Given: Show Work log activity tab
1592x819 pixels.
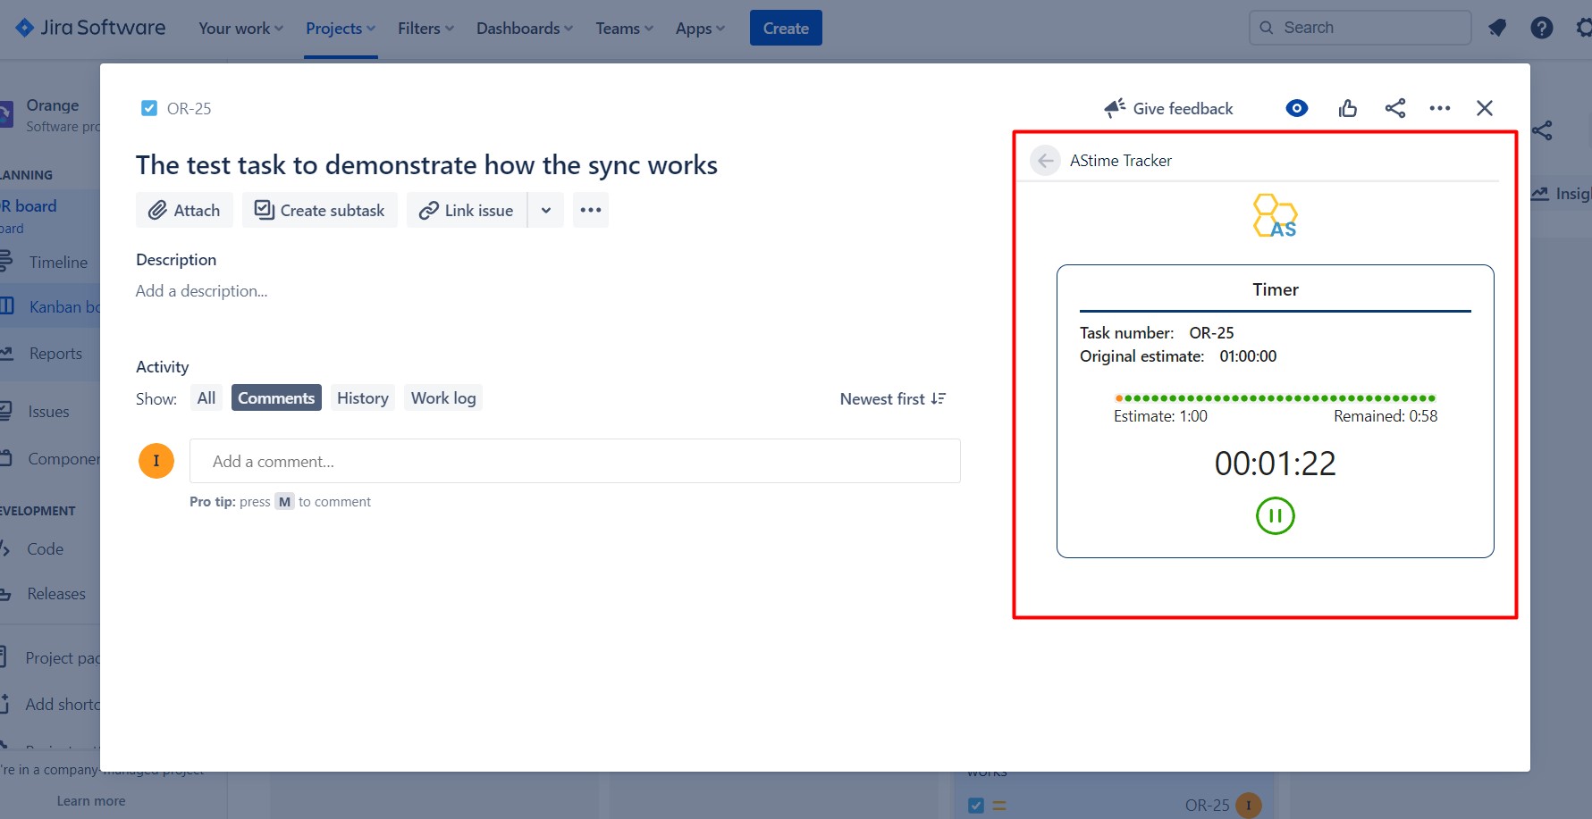Looking at the screenshot, I should 443,398.
